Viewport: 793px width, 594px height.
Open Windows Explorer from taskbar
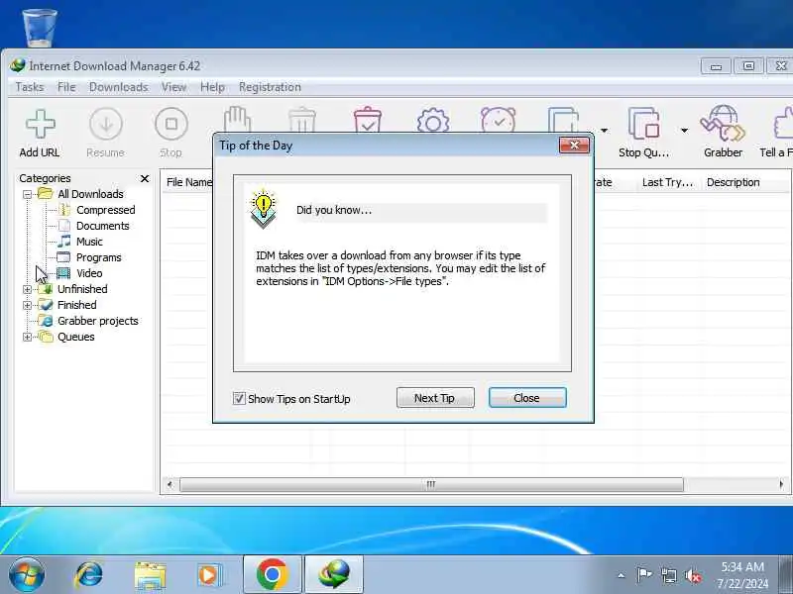click(150, 575)
